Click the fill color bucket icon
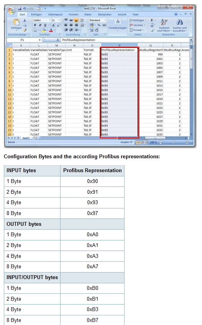This screenshot has width=202, height=325. [44, 30]
